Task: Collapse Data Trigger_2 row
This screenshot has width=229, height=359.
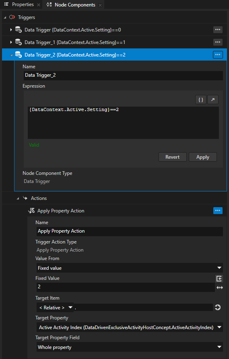Action: pyautogui.click(x=11, y=55)
